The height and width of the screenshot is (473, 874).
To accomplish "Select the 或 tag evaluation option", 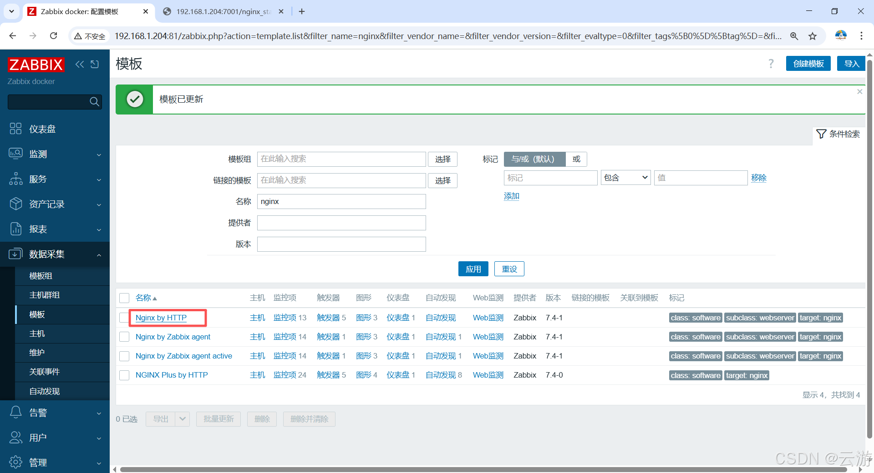I will pos(576,159).
